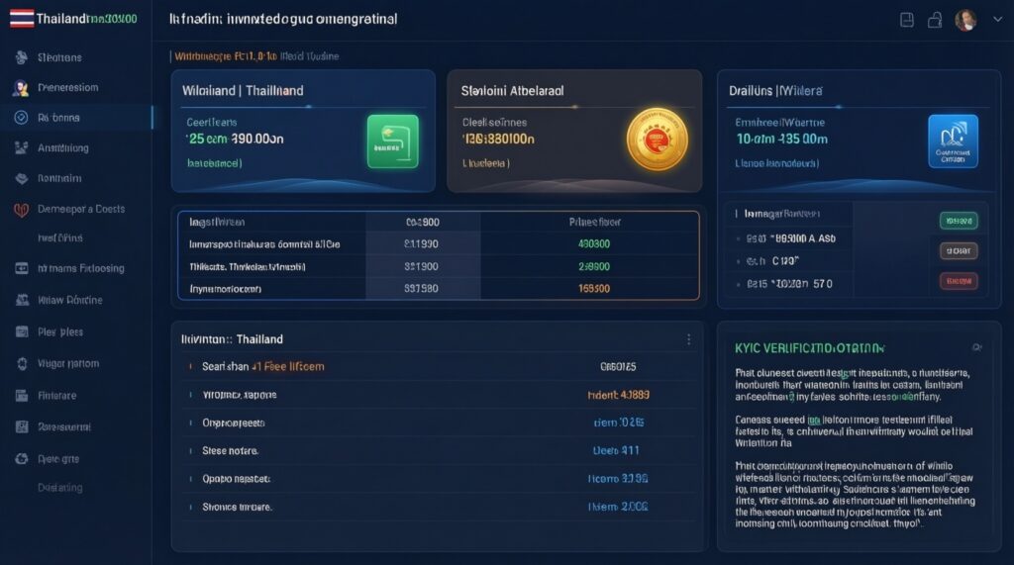Image resolution: width=1014 pixels, height=565 pixels.
Task: Click the Drailüns card header
Action: click(x=776, y=91)
